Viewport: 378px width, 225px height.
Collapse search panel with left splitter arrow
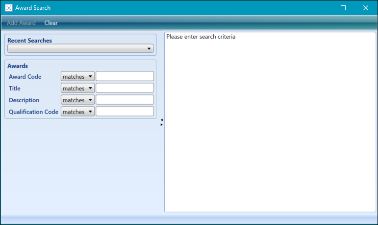pyautogui.click(x=161, y=120)
